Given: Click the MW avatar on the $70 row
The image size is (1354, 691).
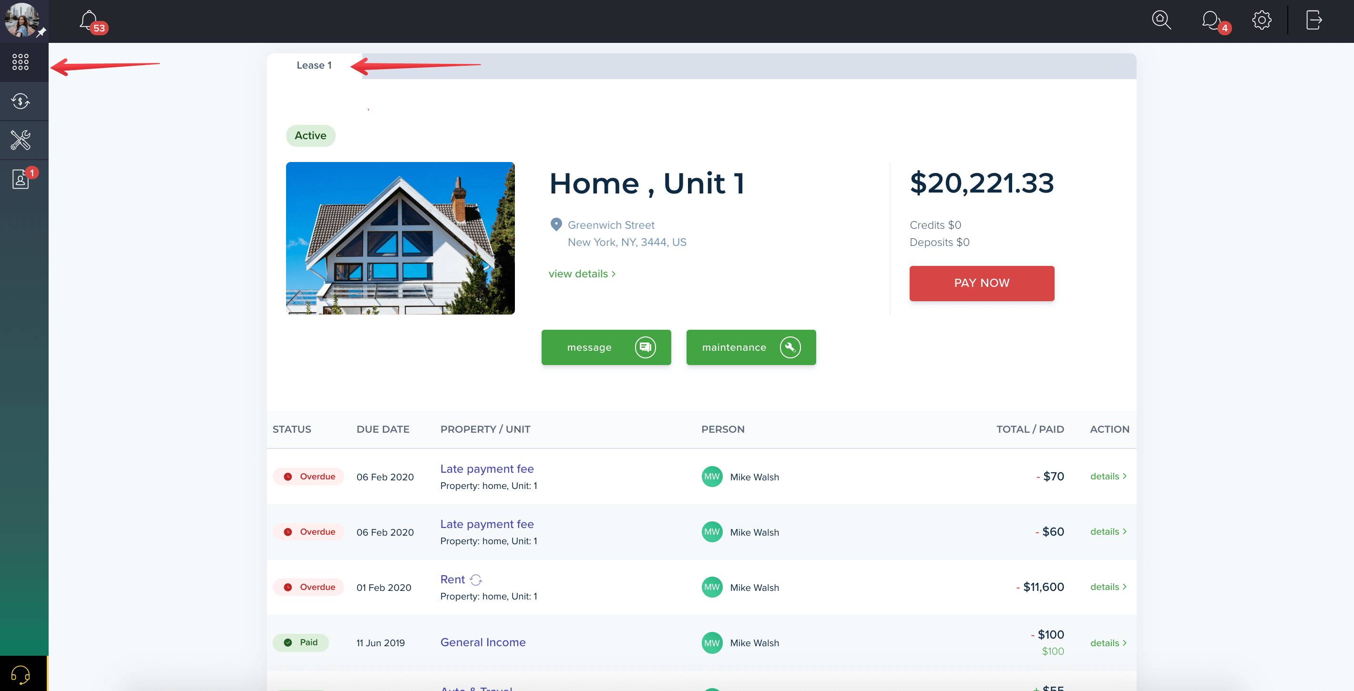Looking at the screenshot, I should coord(712,477).
